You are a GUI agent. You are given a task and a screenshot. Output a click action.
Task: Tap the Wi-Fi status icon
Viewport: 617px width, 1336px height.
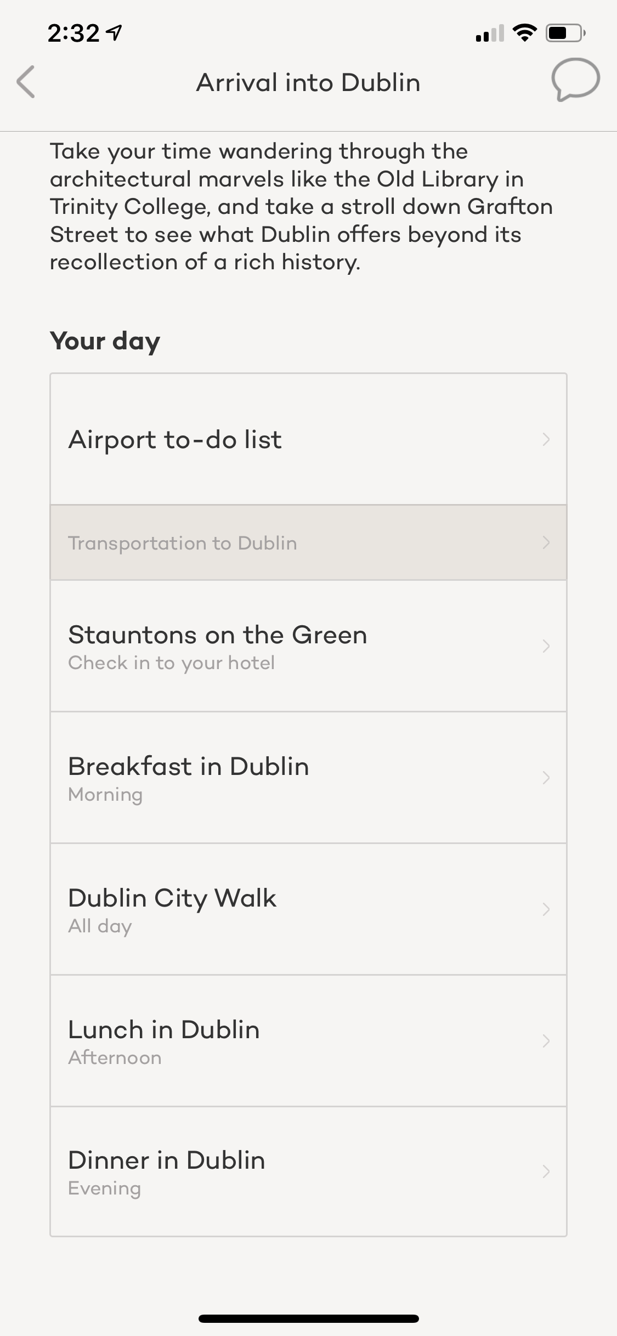[525, 33]
